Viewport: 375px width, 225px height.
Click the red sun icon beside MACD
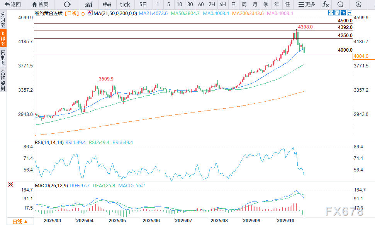pos(10,185)
